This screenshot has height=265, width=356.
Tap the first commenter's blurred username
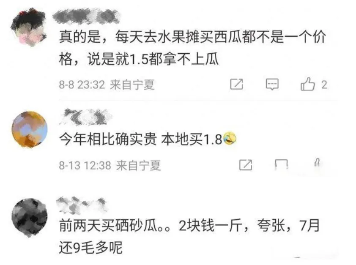[86, 16]
